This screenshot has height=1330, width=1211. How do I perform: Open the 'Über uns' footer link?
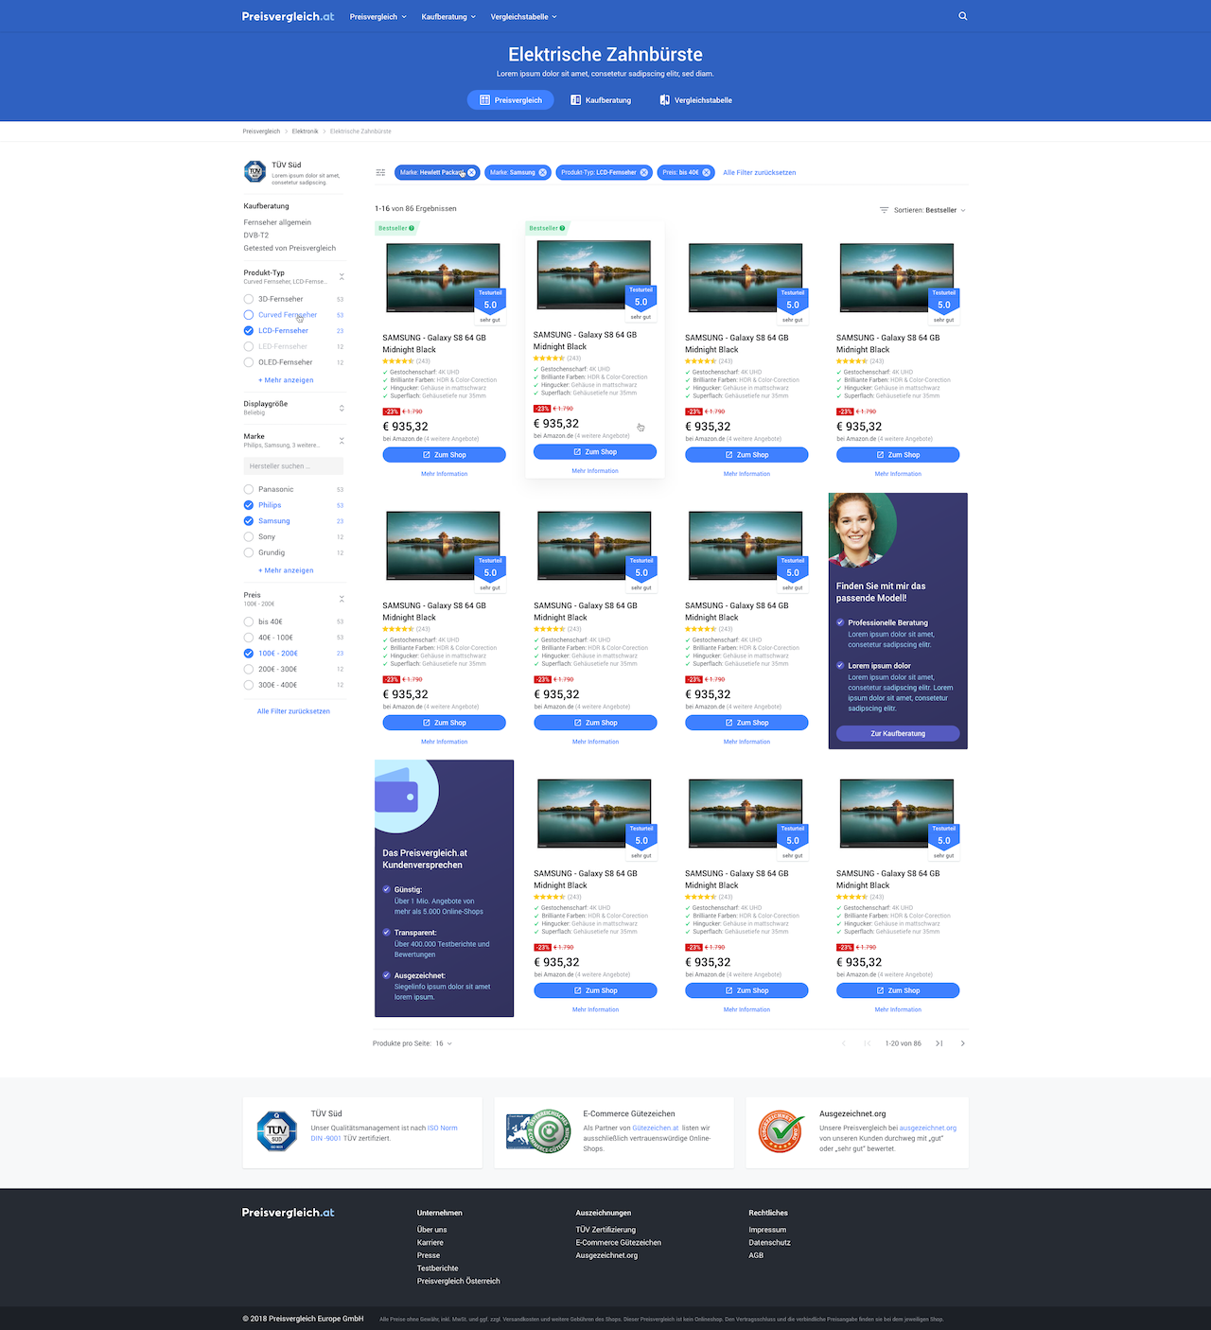[x=432, y=1230]
